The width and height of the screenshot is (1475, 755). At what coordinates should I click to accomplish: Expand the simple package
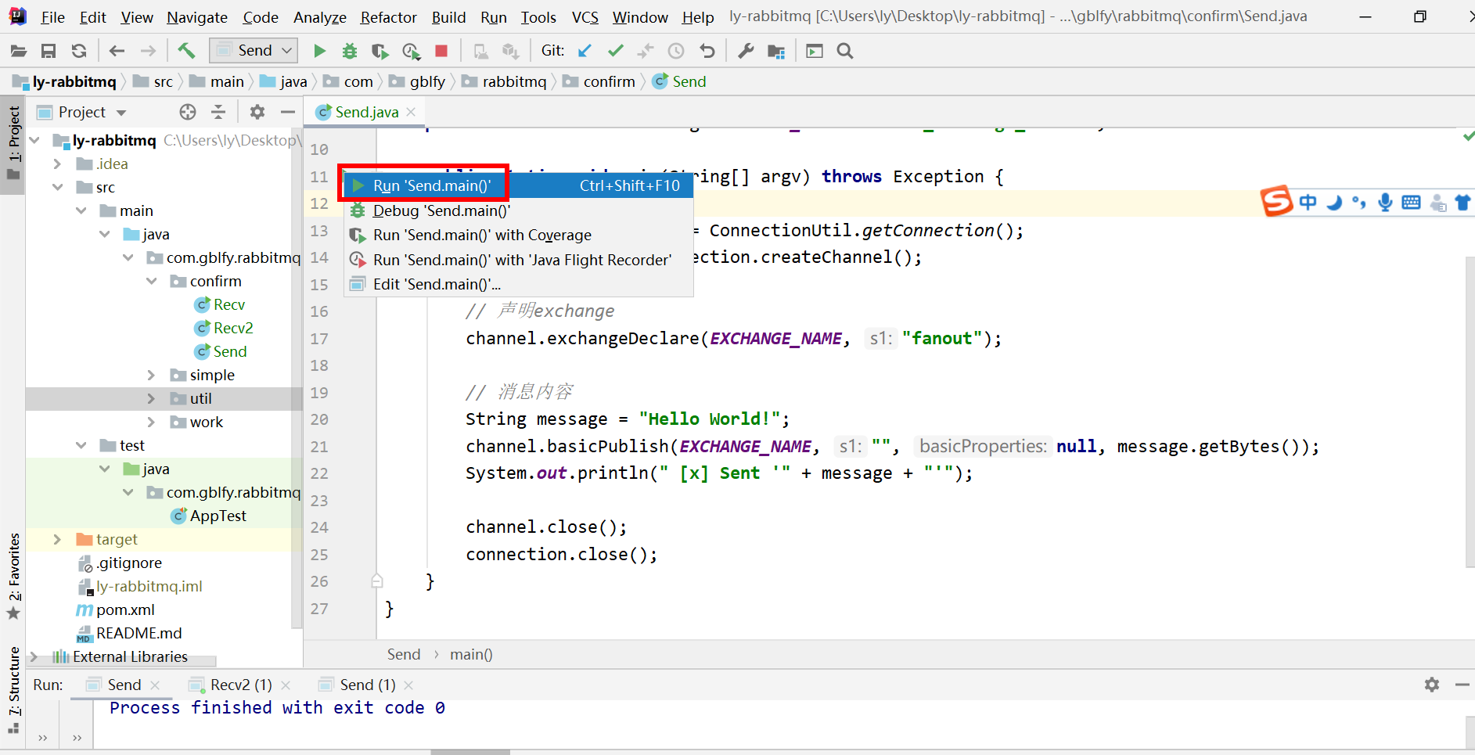[151, 375]
